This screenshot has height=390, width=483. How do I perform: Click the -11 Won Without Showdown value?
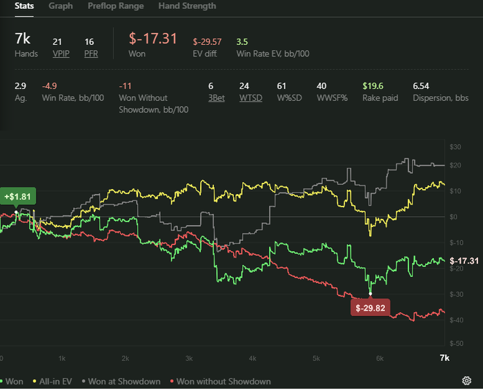(x=125, y=86)
